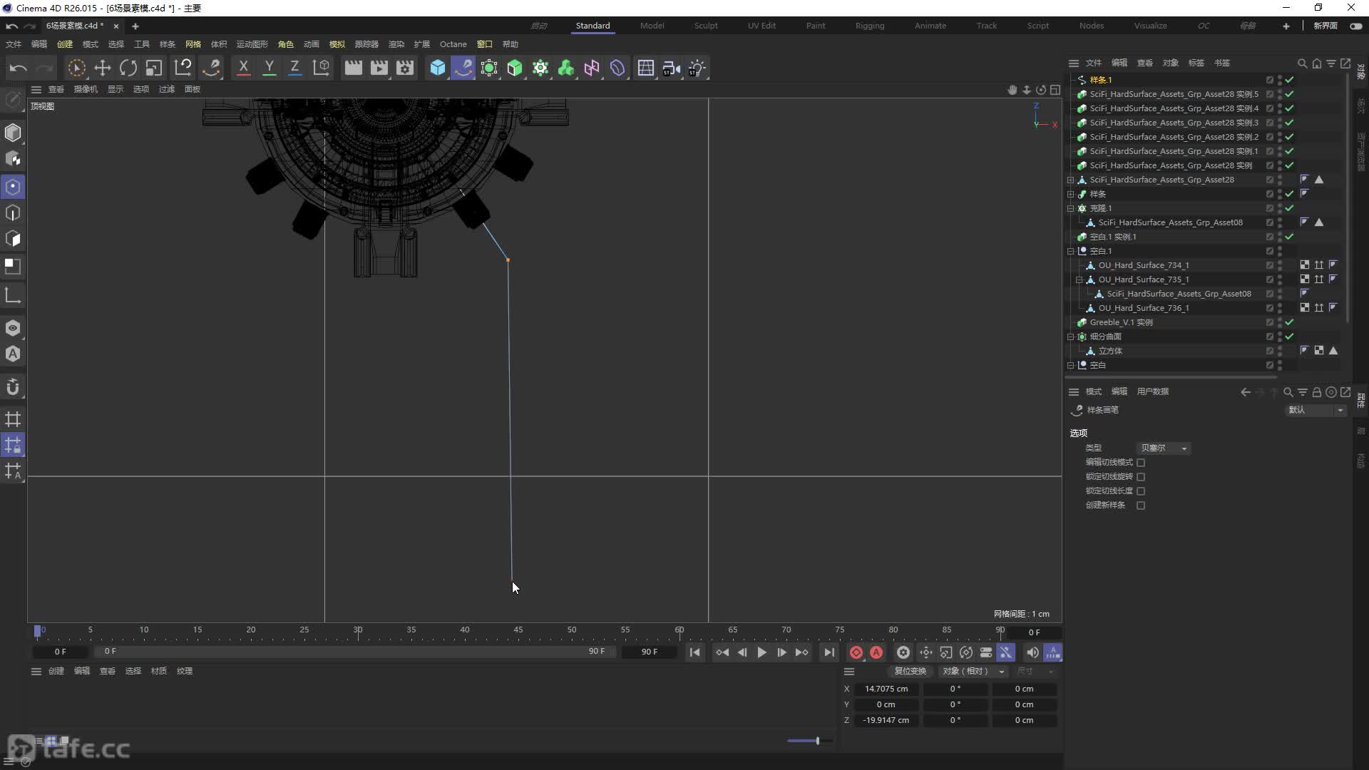Open 用户数据 in attribute manager
This screenshot has height=770, width=1369.
point(1153,392)
